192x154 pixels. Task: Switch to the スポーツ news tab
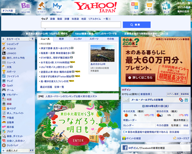(94, 39)
